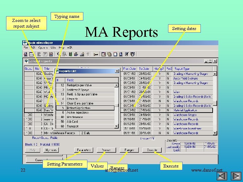The width and height of the screenshot is (243, 182).
Task: Click the red calendar-window toolbar icon
Action: [103, 54]
